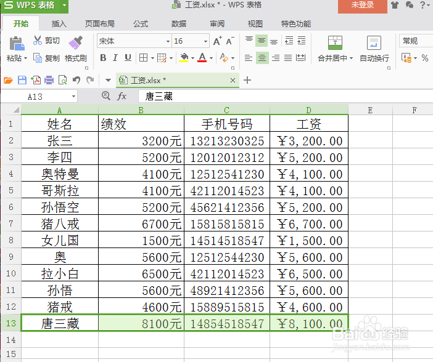Viewport: 433px width, 362px height.
Task: Click the Auto Wrap text icon
Action: pos(374,42)
